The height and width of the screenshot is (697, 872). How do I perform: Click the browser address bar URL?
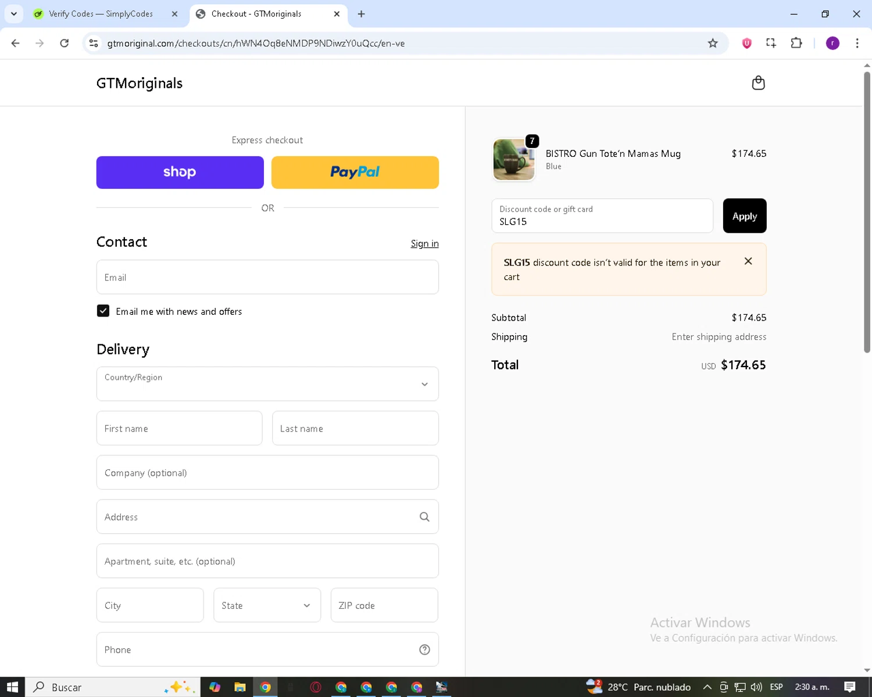pos(256,44)
